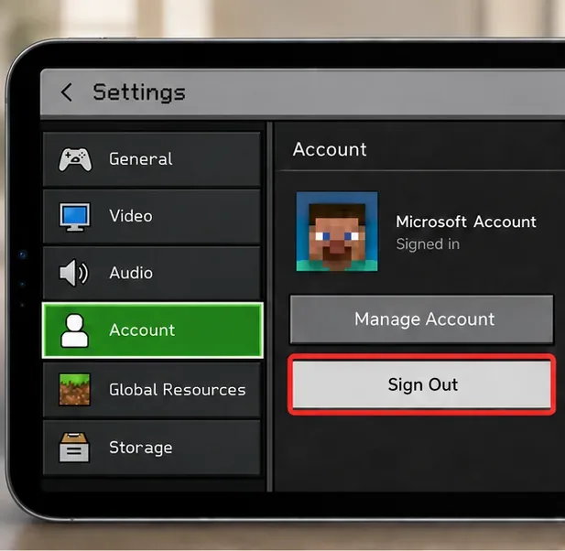Image resolution: width=565 pixels, height=551 pixels.
Task: Open the Audio settings label
Action: (131, 273)
